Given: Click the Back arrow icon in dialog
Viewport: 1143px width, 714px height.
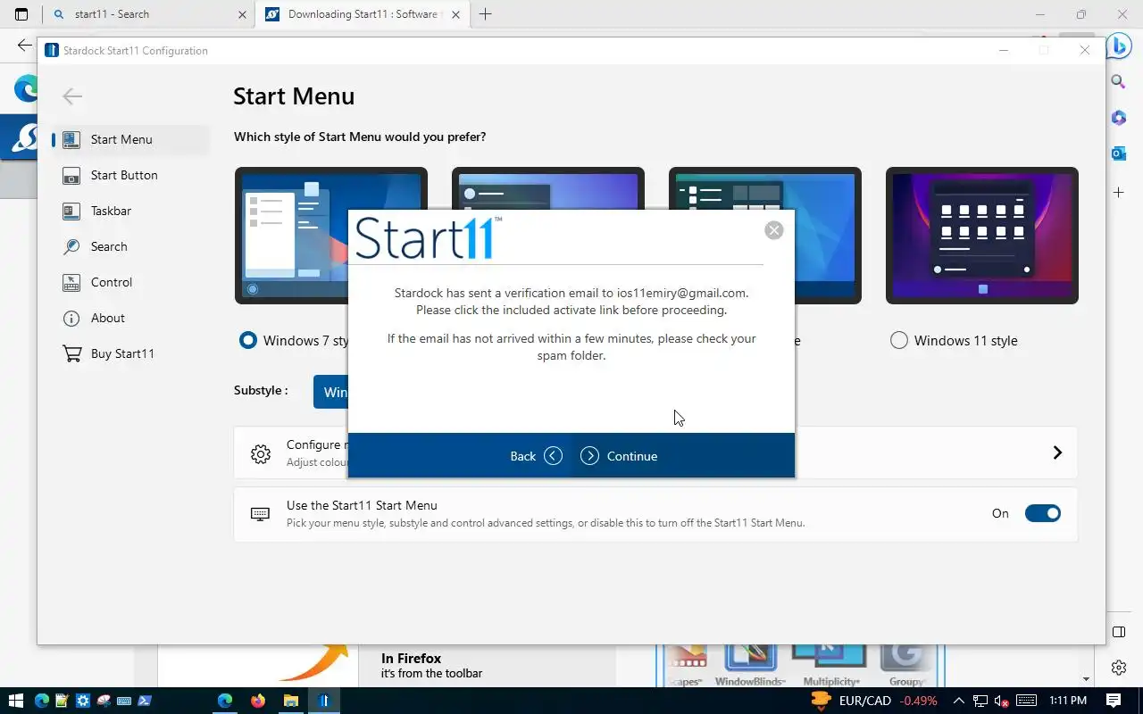Looking at the screenshot, I should pyautogui.click(x=554, y=456).
